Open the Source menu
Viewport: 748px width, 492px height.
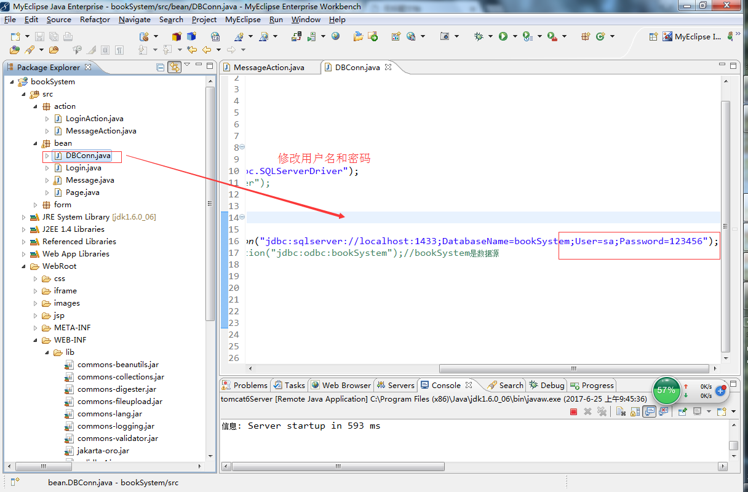(59, 20)
